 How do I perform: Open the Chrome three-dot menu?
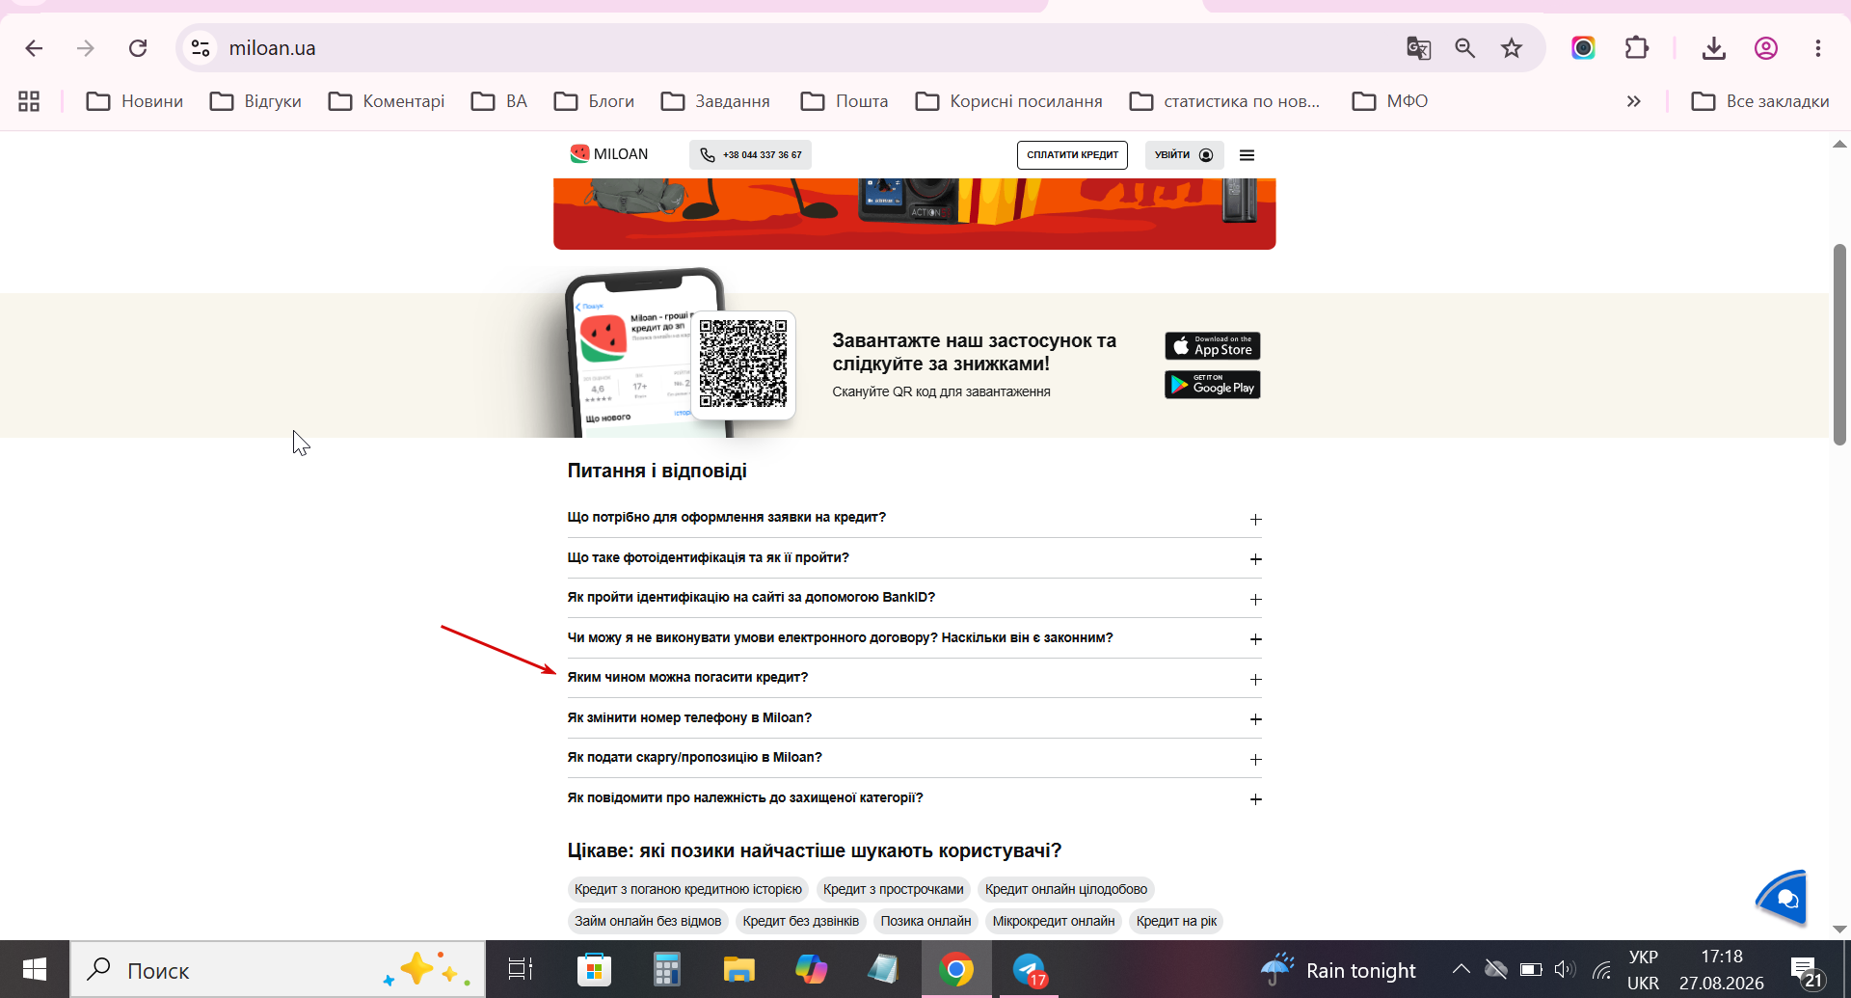pyautogui.click(x=1817, y=48)
